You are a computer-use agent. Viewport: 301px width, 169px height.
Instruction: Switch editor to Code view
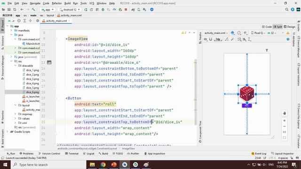(x=267, y=27)
